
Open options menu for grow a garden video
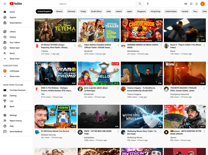tap(118, 88)
